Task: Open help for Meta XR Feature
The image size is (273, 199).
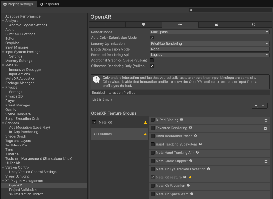Action: 185,177
